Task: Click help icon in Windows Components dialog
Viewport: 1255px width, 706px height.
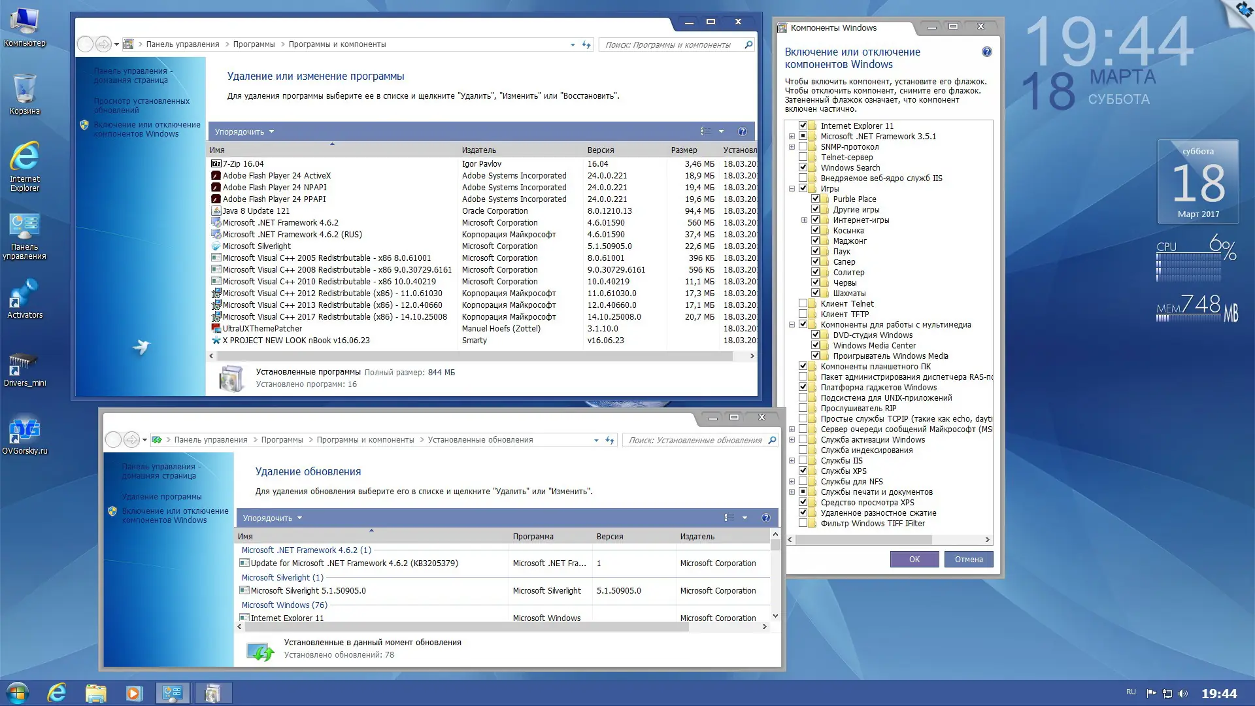Action: (x=986, y=52)
